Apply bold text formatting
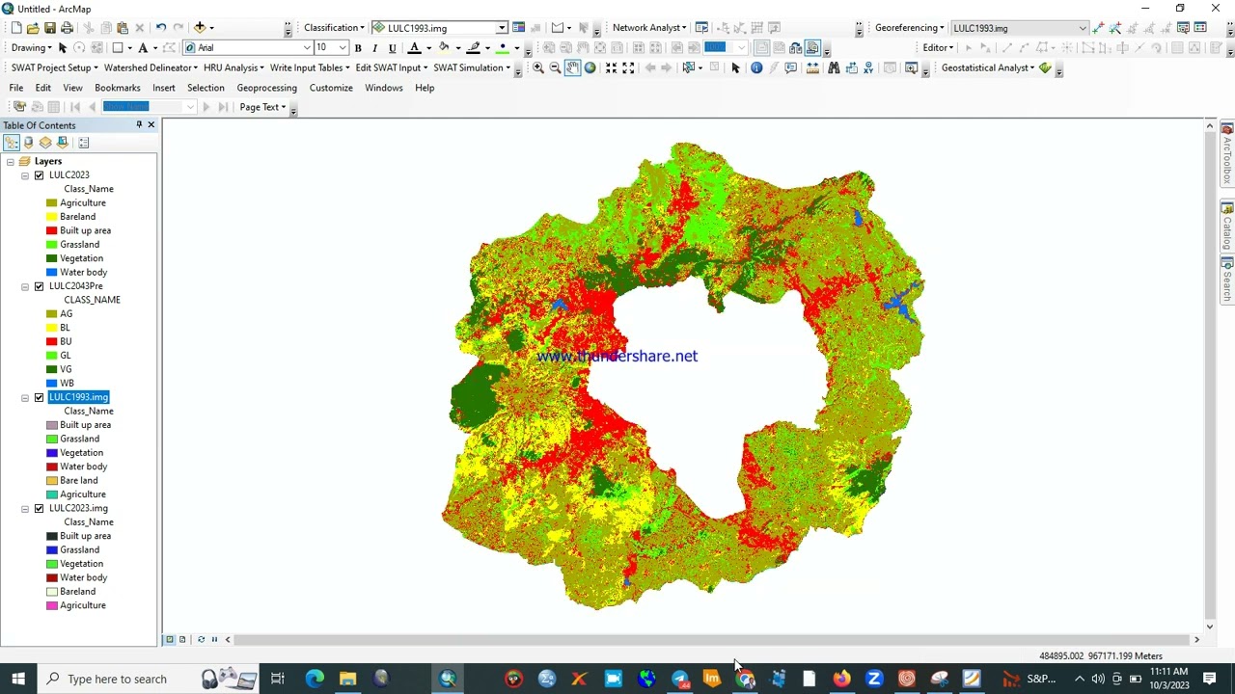 click(x=358, y=48)
